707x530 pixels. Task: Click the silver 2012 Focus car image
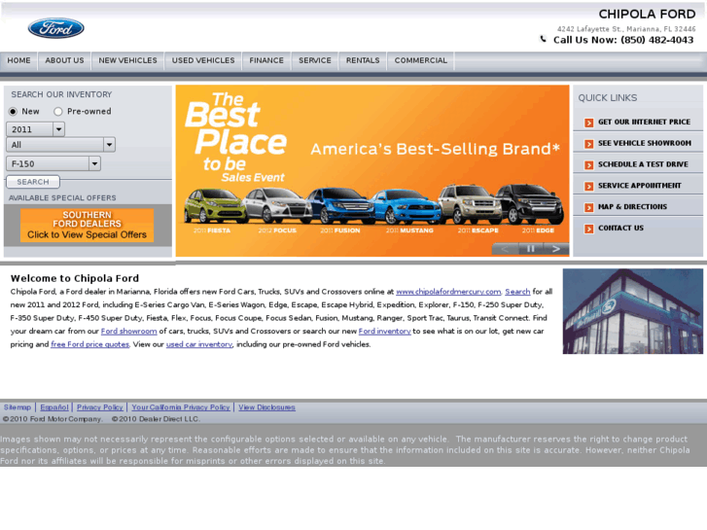pos(277,206)
